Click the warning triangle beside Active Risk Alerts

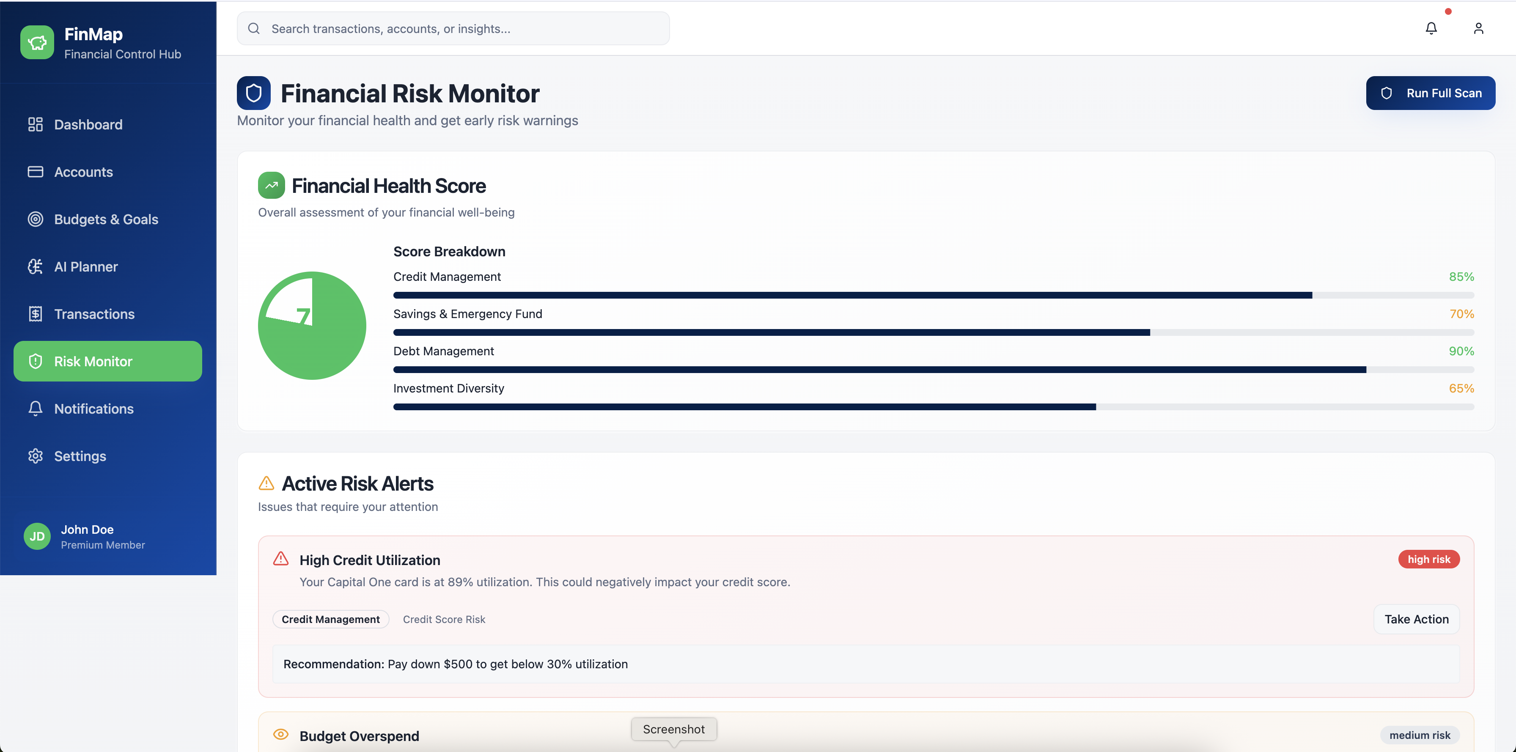(x=266, y=483)
